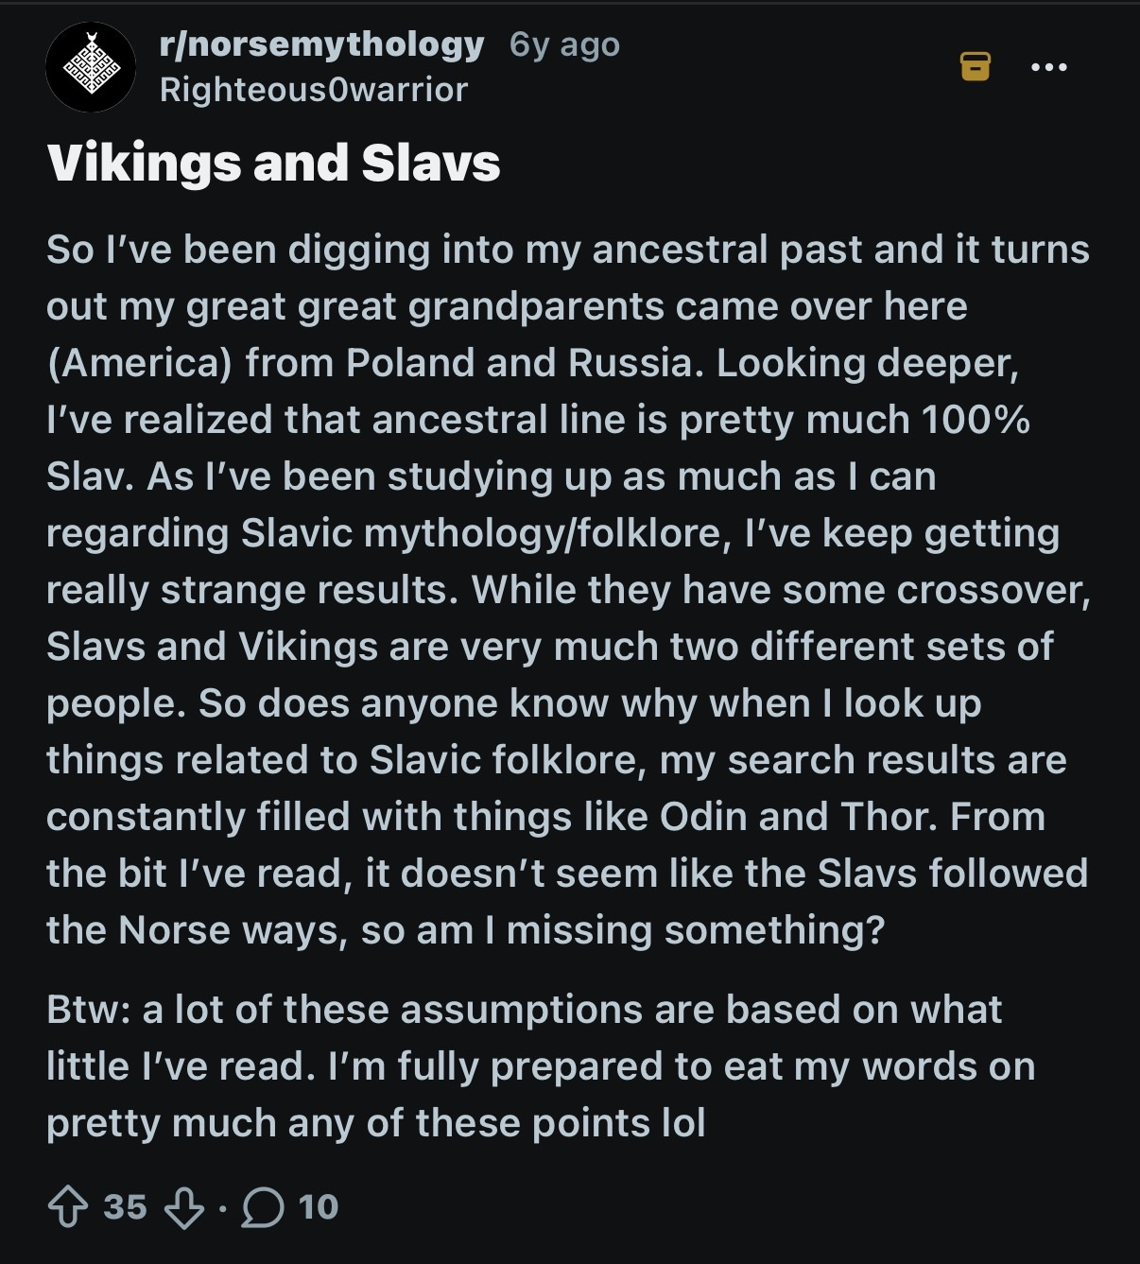Image resolution: width=1140 pixels, height=1264 pixels.
Task: Click the vote score of 35
Action: pyautogui.click(x=125, y=1207)
